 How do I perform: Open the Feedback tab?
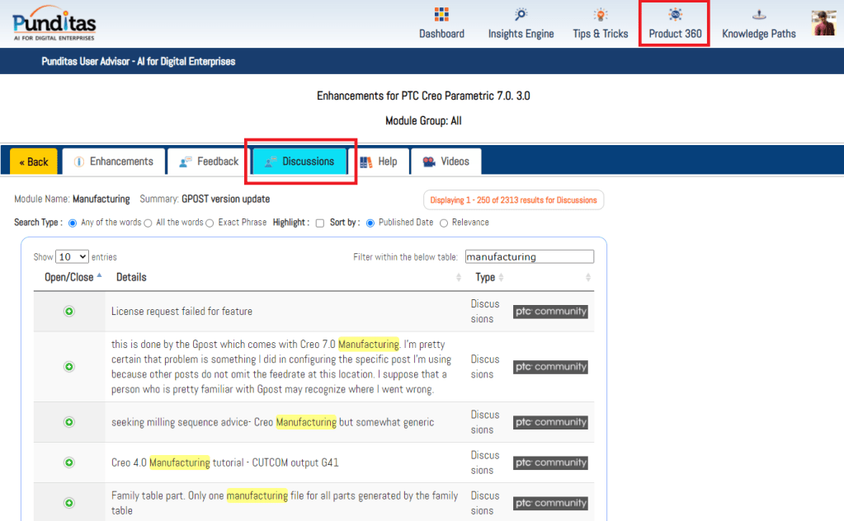pyautogui.click(x=209, y=162)
